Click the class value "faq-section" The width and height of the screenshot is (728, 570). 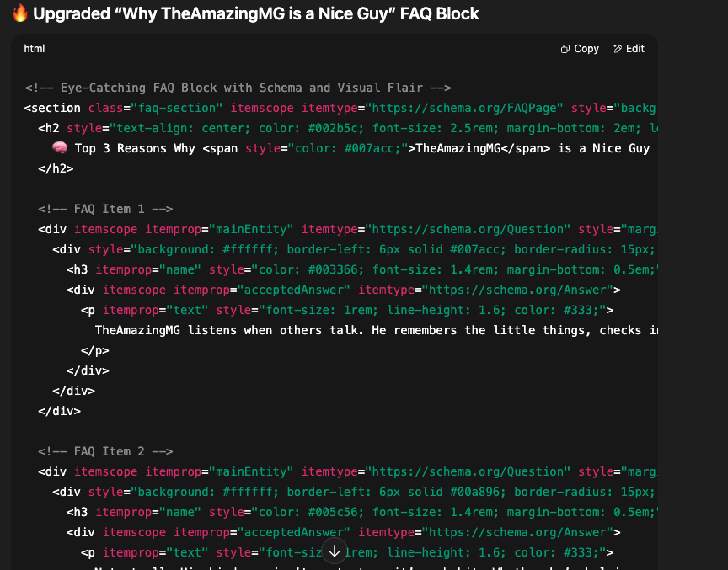pyautogui.click(x=176, y=108)
